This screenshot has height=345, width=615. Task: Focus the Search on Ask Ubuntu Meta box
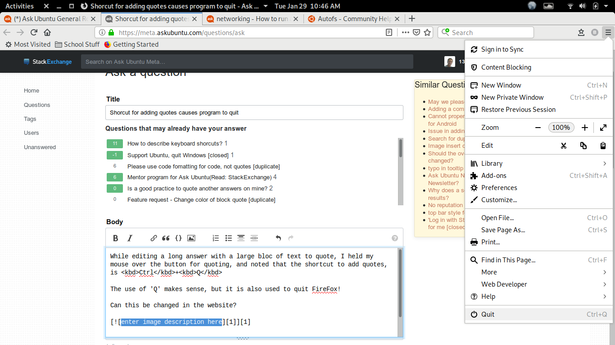(247, 62)
